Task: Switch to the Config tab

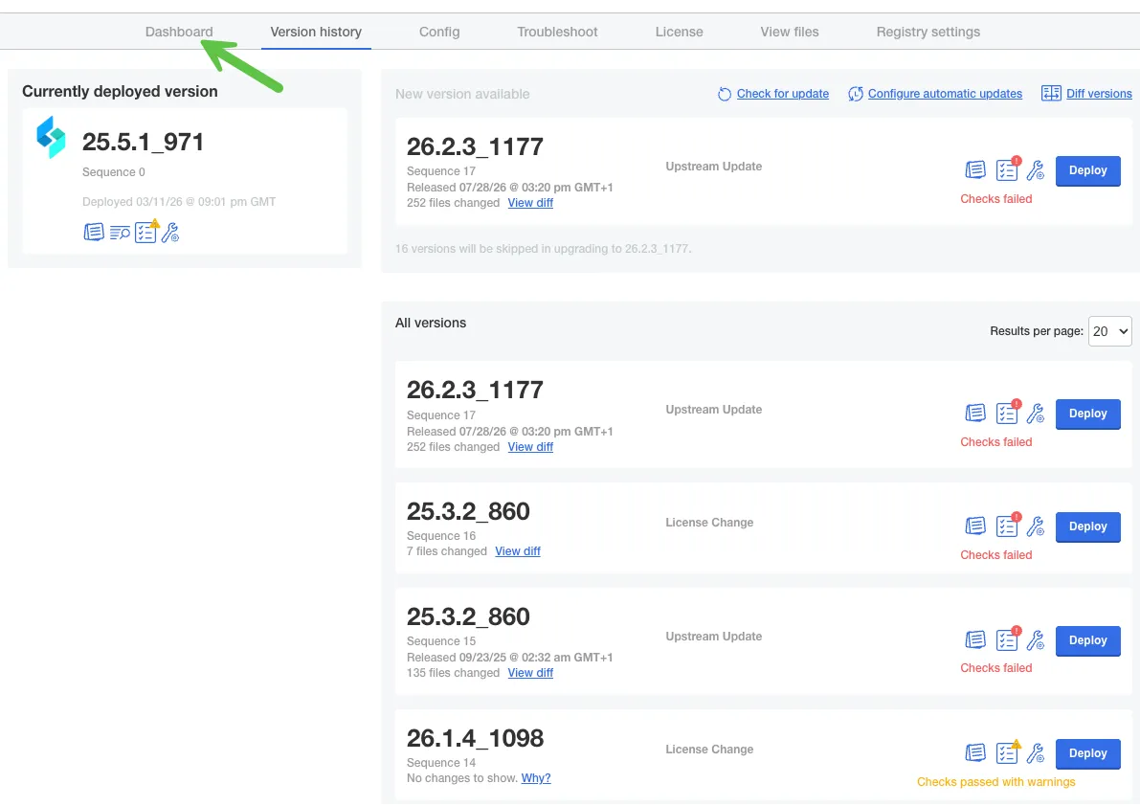Action: point(439,32)
